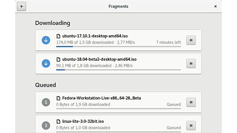The width and height of the screenshot is (237, 133).
Task: Click the Fragments window title
Action: point(118,6)
